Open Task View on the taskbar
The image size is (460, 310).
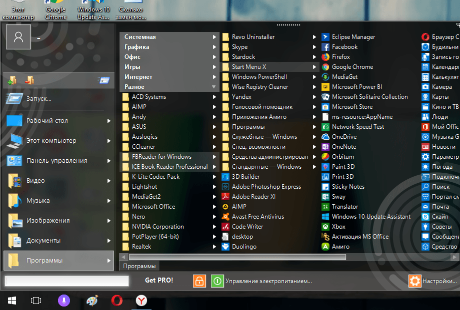click(36, 301)
